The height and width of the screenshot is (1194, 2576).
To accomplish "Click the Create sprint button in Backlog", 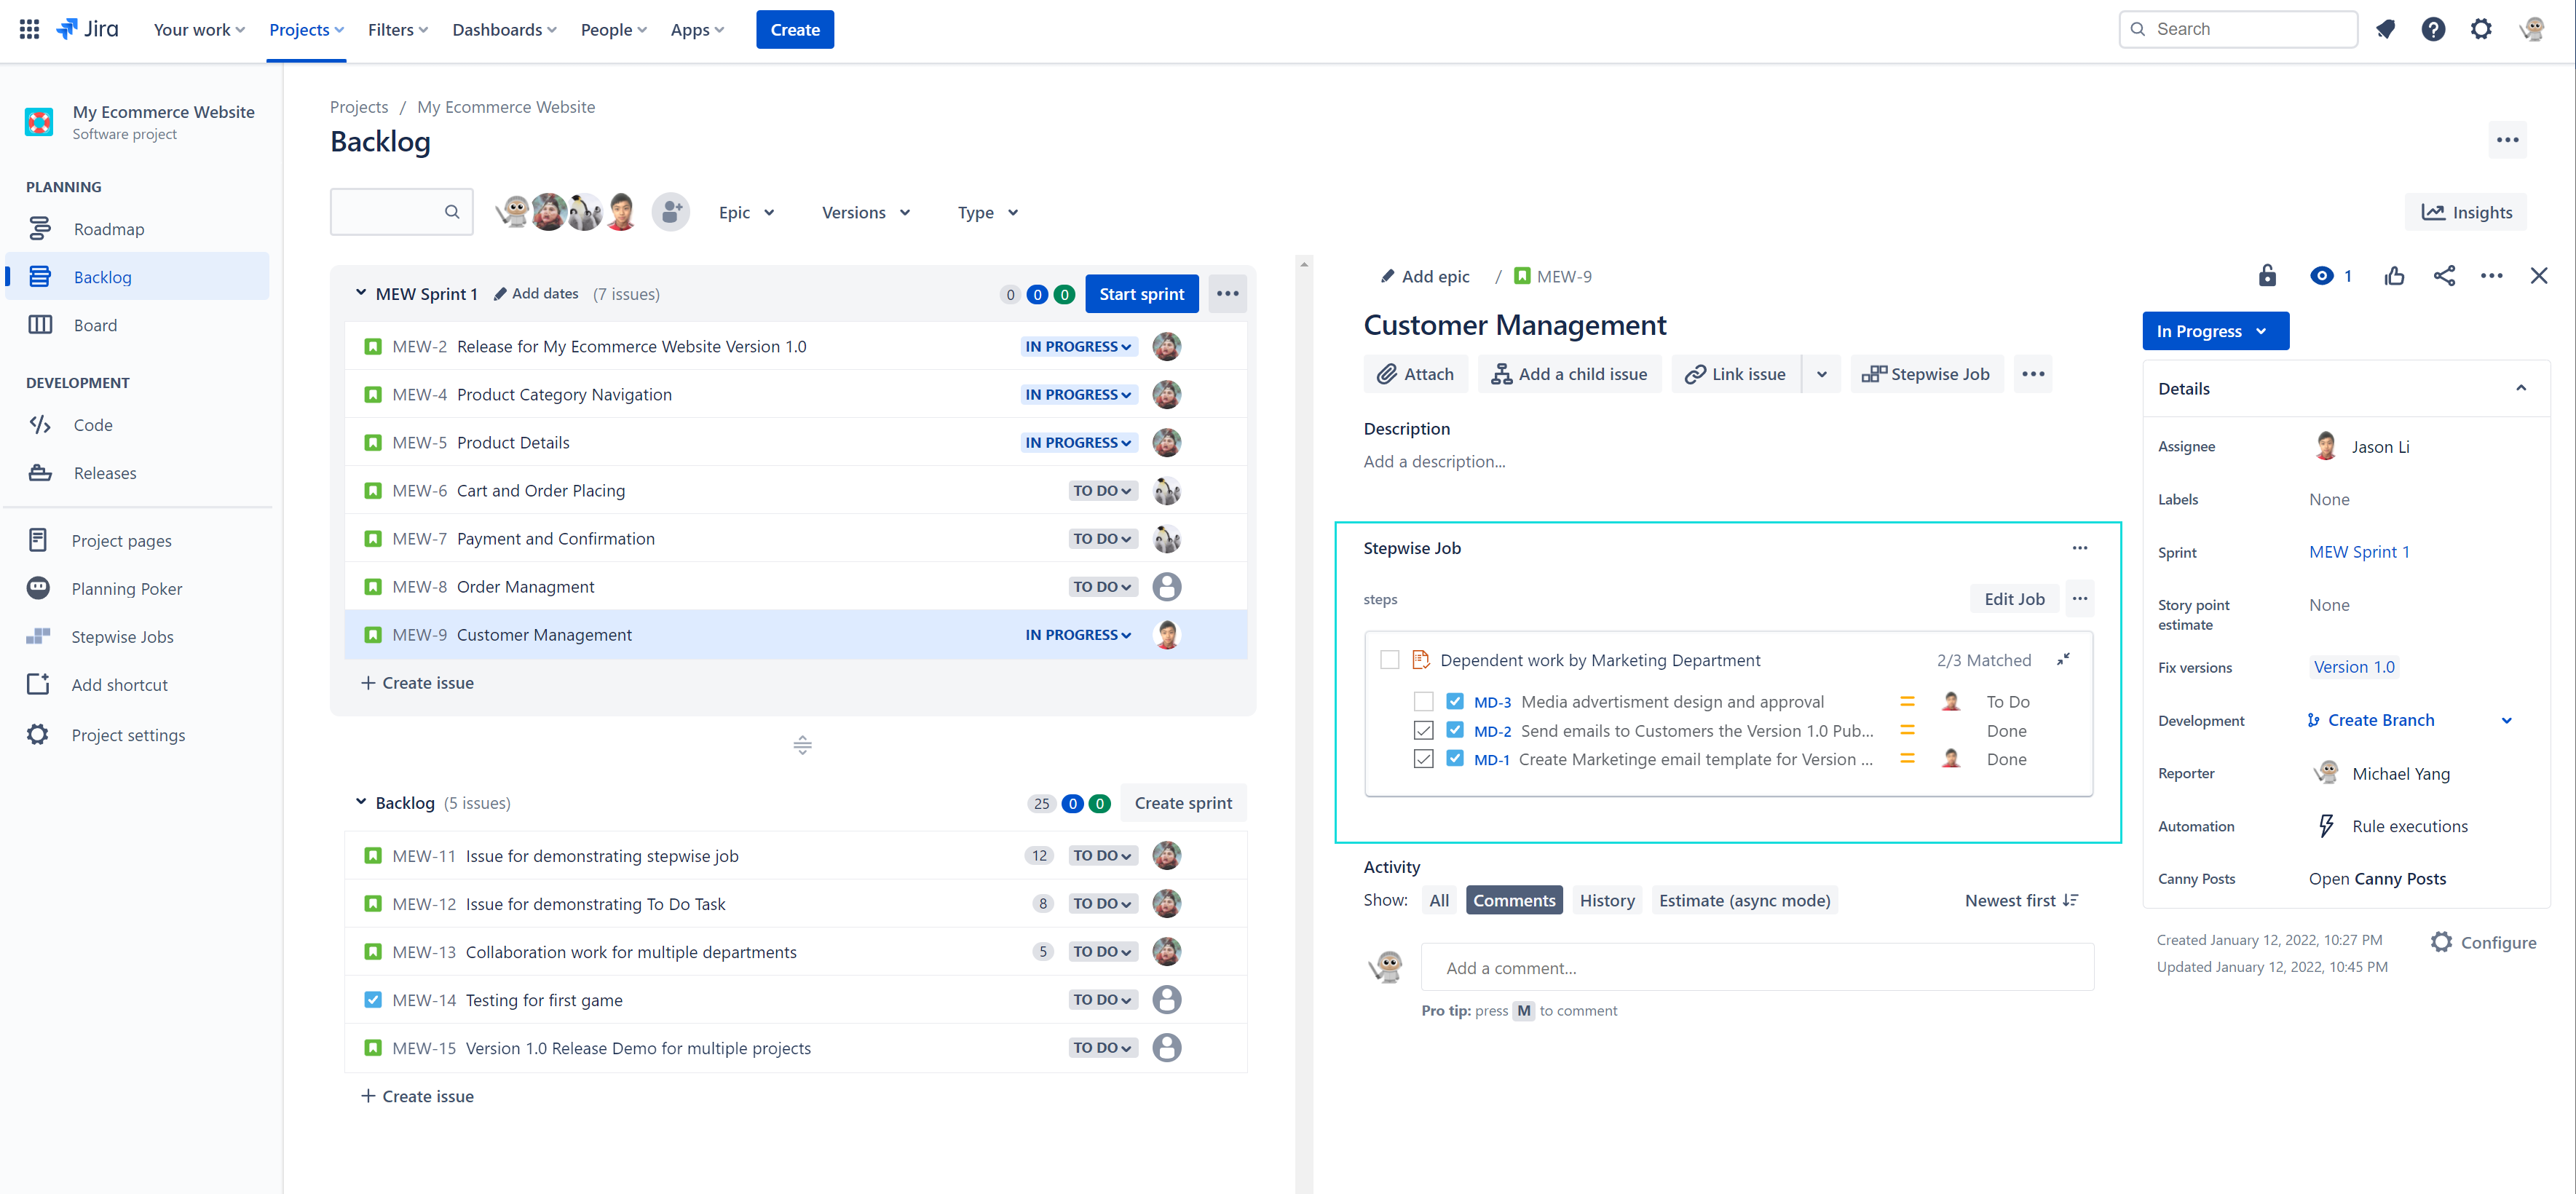I will [1183, 802].
